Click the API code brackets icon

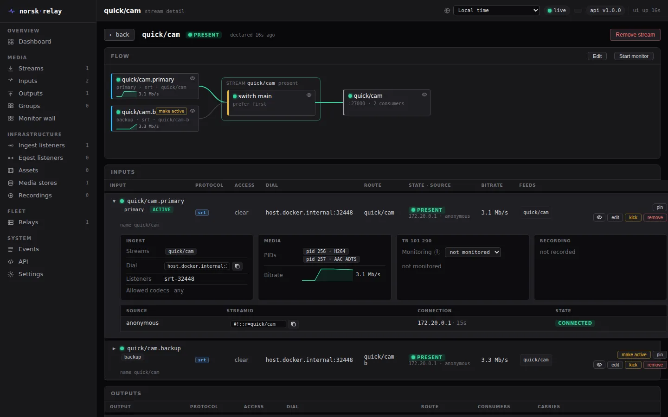coord(11,262)
